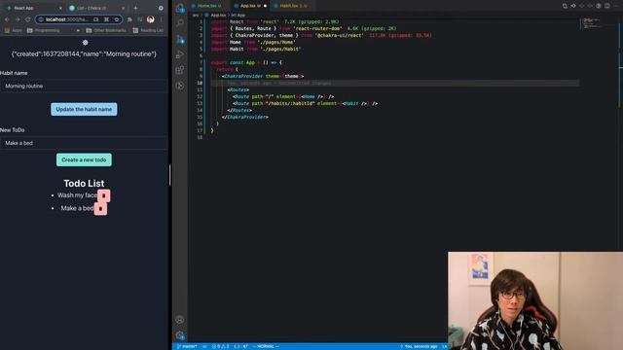
Task: Open the Other Bookmarks folder
Action: point(106,30)
